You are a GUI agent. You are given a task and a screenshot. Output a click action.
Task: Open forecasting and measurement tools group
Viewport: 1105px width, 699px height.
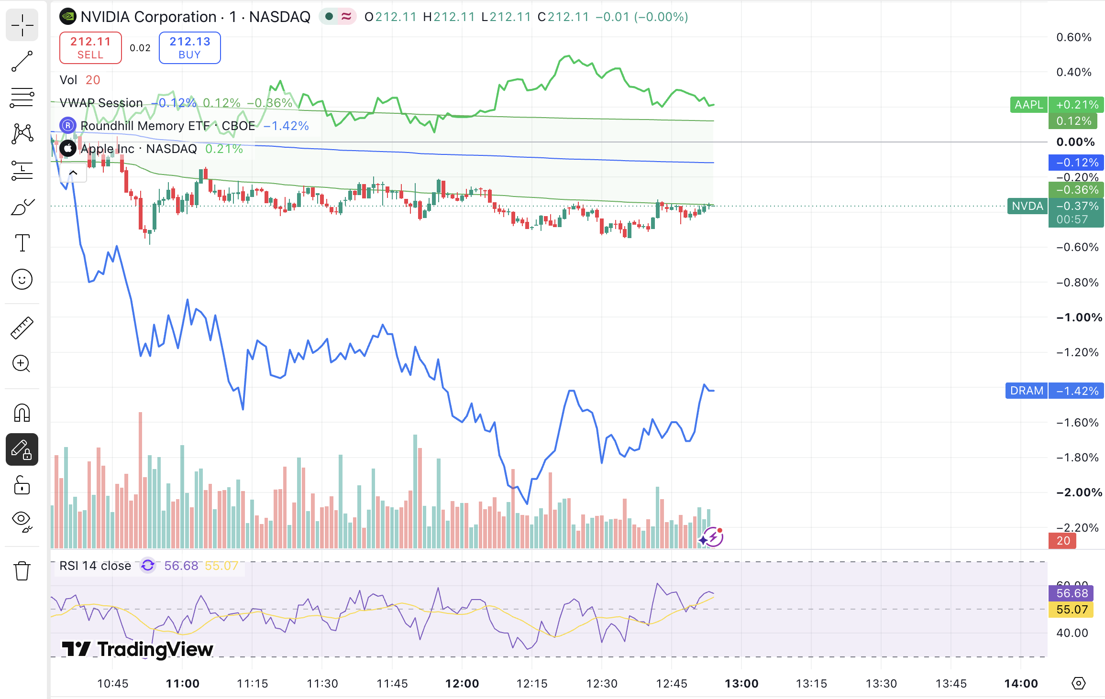coord(22,170)
